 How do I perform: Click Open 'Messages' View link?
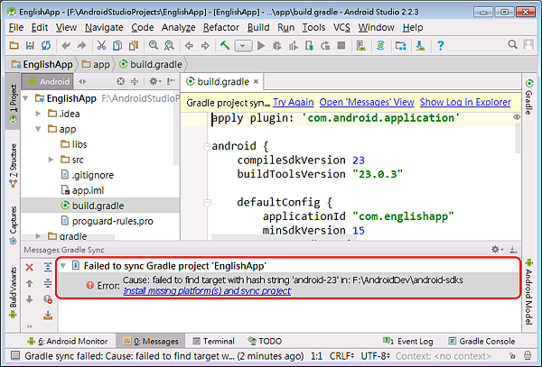tap(367, 103)
